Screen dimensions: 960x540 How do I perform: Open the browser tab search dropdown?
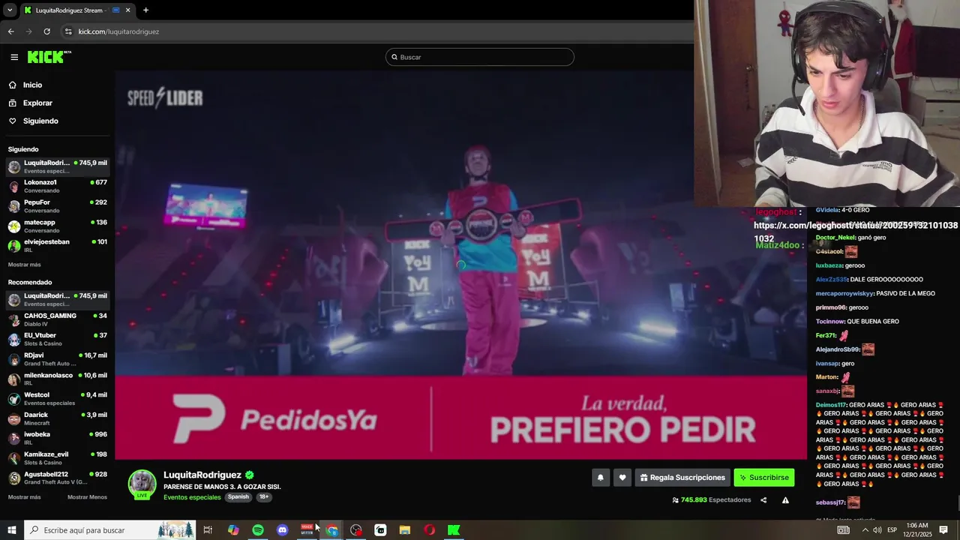[10, 10]
